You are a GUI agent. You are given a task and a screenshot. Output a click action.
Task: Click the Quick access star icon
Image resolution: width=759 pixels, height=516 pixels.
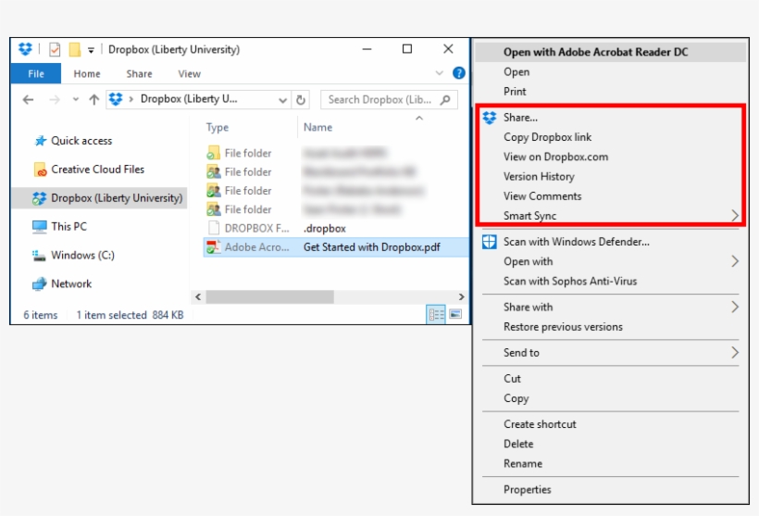(x=40, y=141)
